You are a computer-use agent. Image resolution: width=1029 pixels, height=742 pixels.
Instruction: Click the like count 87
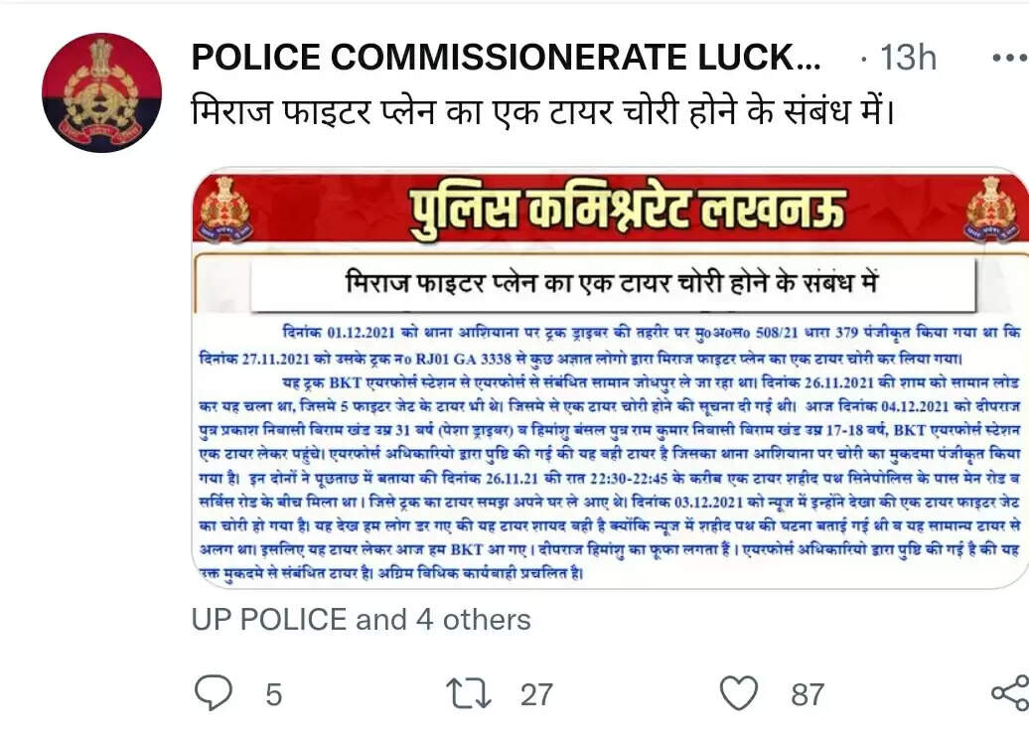click(x=808, y=694)
